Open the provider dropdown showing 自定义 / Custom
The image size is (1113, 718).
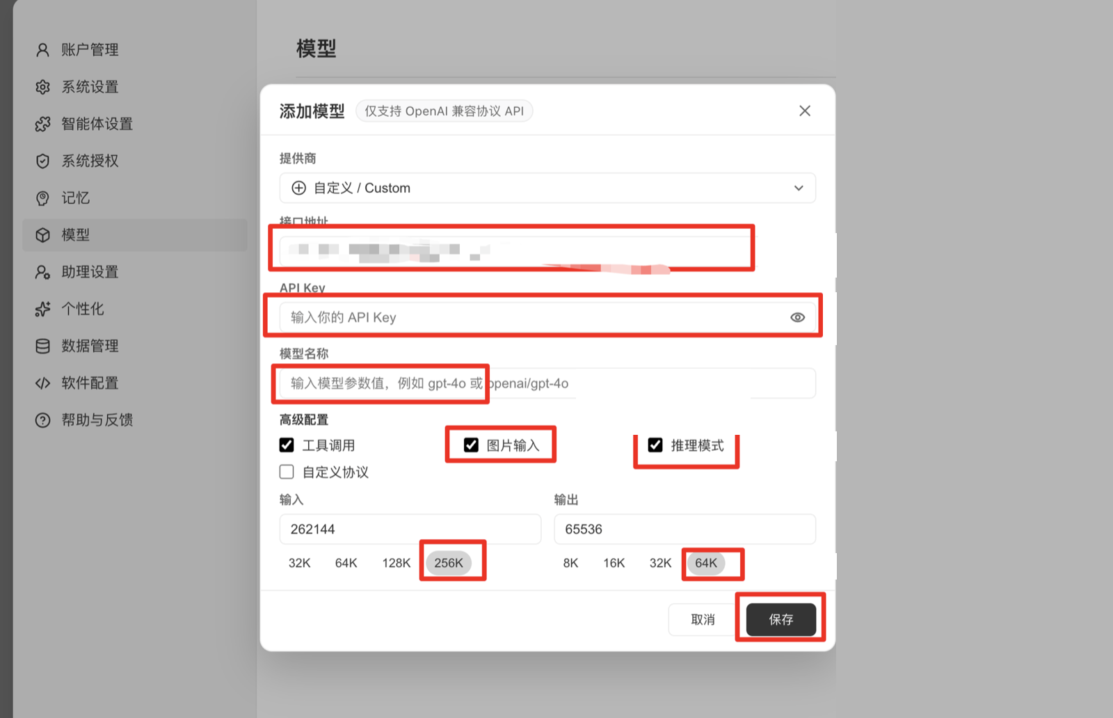(x=547, y=188)
